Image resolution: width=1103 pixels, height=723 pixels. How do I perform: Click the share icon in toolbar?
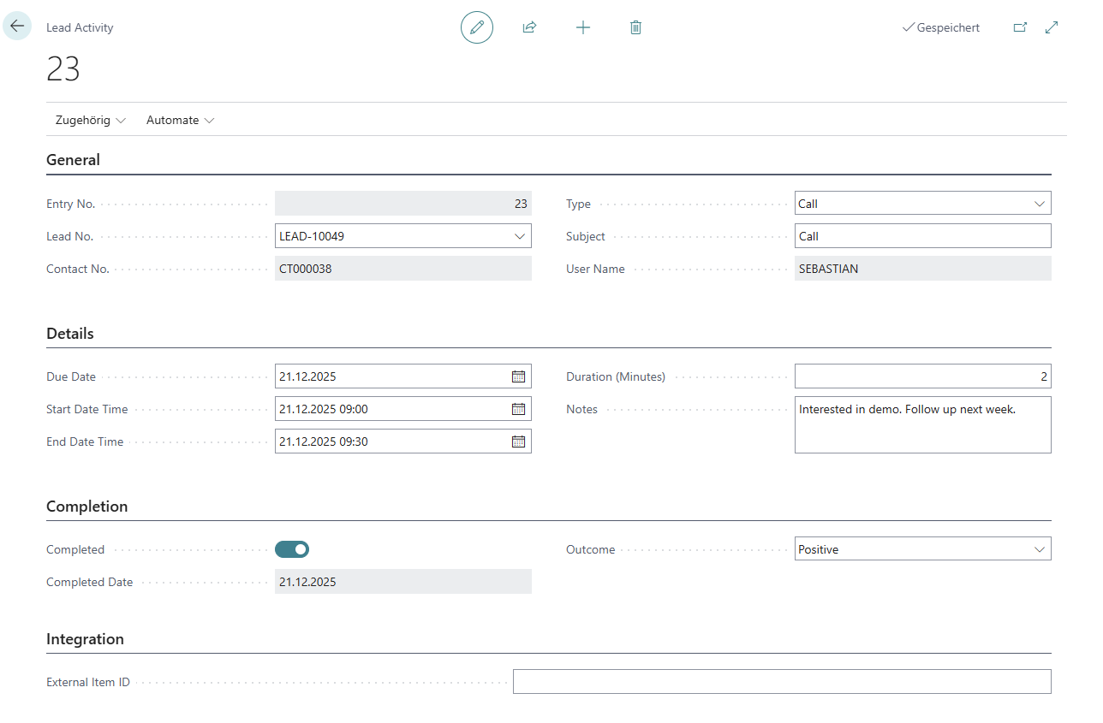click(x=529, y=27)
